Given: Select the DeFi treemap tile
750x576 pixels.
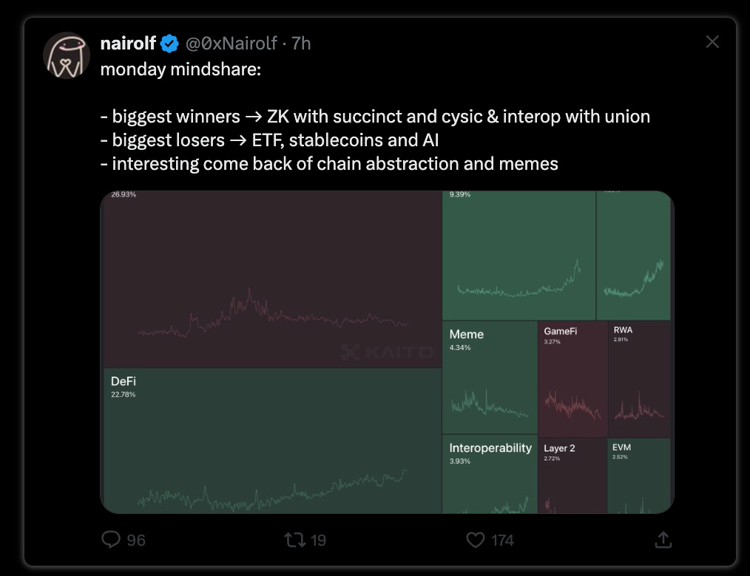Looking at the screenshot, I should [271, 440].
